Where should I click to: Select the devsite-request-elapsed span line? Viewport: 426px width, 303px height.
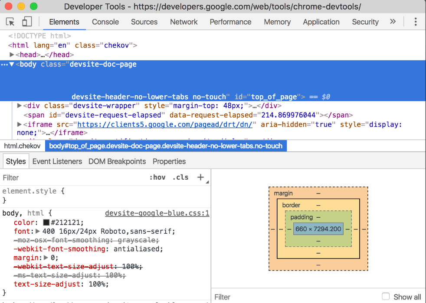pyautogui.click(x=188, y=115)
